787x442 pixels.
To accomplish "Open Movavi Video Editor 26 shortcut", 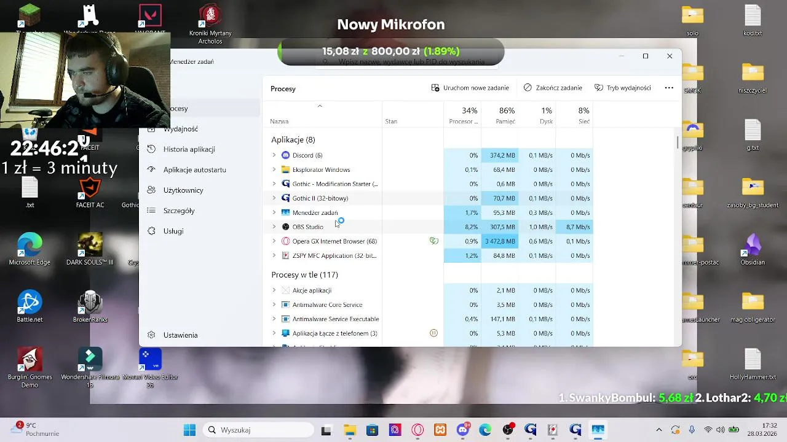I will [x=151, y=367].
